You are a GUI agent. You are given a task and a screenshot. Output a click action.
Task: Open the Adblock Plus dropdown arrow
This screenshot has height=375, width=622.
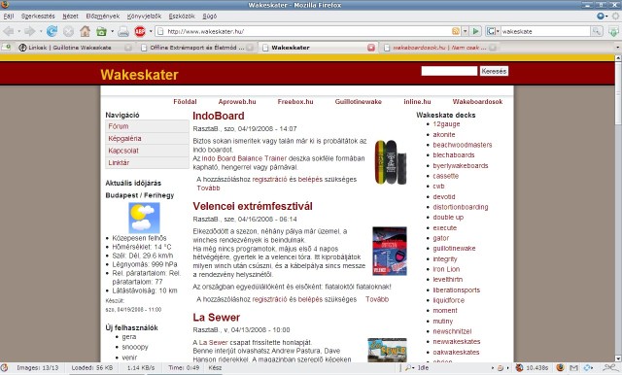coord(151,31)
